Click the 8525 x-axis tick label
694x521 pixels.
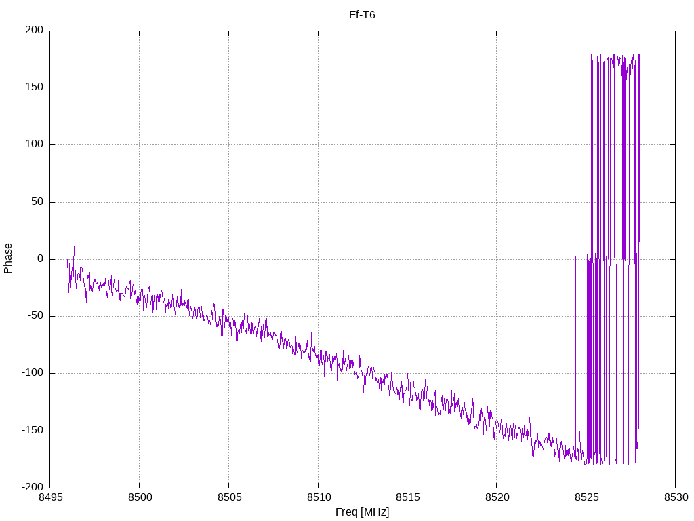tap(586, 497)
